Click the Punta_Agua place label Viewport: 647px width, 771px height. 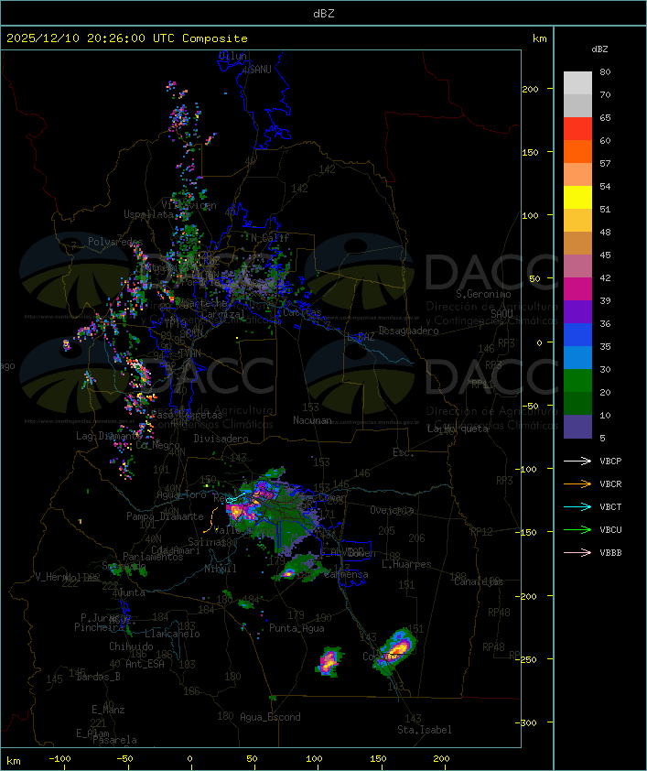297,628
